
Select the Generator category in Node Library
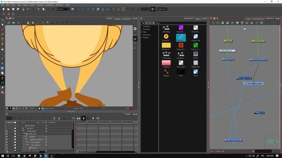point(147,35)
